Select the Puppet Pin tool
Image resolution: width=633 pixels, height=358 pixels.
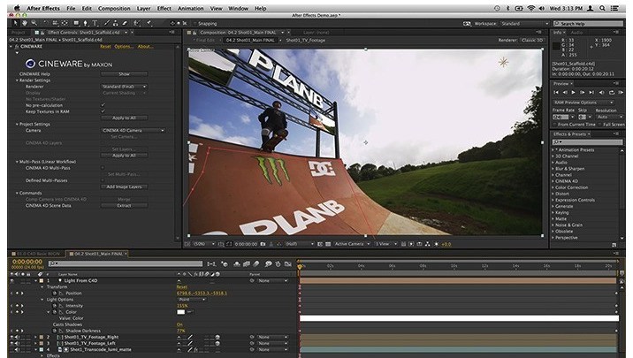point(149,23)
